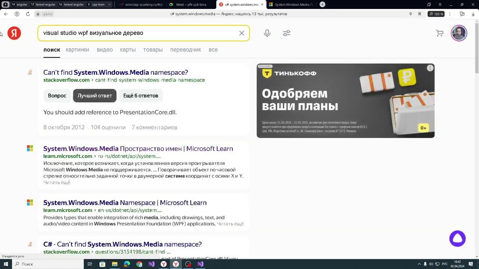Viewport: 479px width, 269px height.
Task: Click the Yandex red logo
Action: [x=14, y=33]
